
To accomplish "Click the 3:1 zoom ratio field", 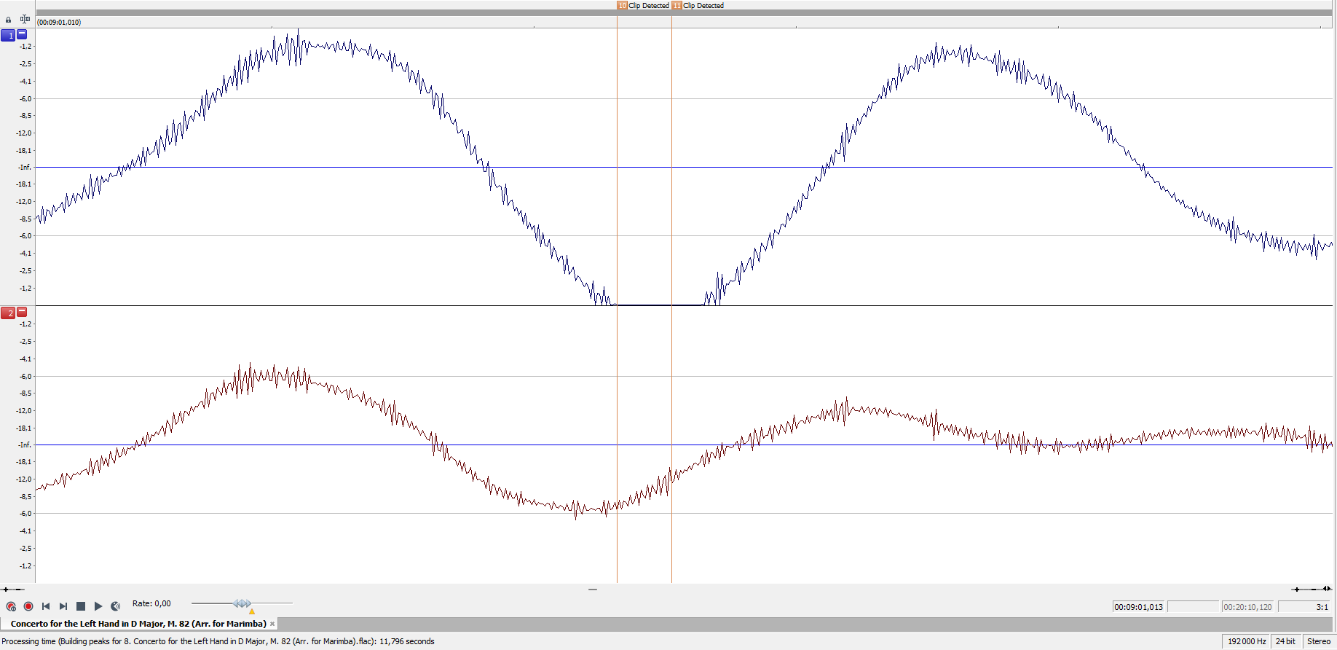I will 1305,607.
